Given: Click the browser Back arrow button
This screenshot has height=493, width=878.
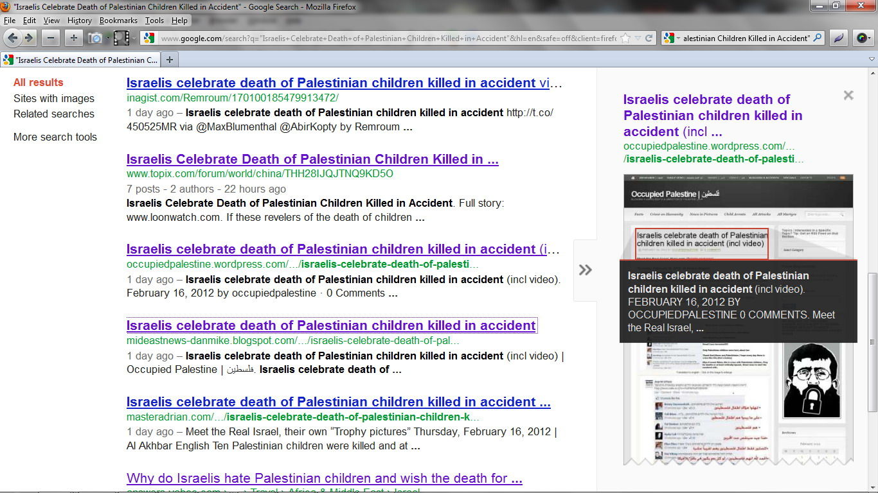Looking at the screenshot, I should (x=13, y=38).
